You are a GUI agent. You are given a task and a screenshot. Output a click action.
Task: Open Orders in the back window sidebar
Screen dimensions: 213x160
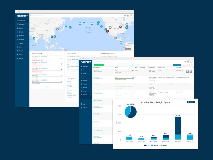click(22, 32)
